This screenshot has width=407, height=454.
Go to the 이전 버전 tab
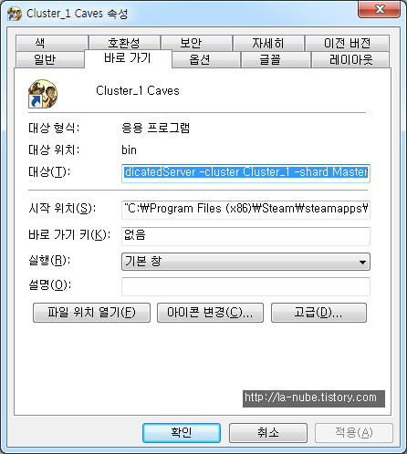tap(347, 43)
